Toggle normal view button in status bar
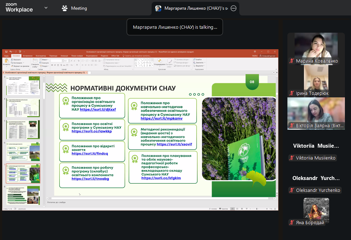This screenshot has width=351, height=240. pyautogui.click(x=232, y=209)
